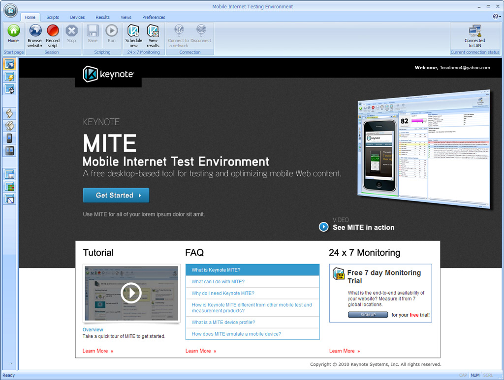Open Schedule new monitoring icon
Screen dimensions: 504x380
134,36
